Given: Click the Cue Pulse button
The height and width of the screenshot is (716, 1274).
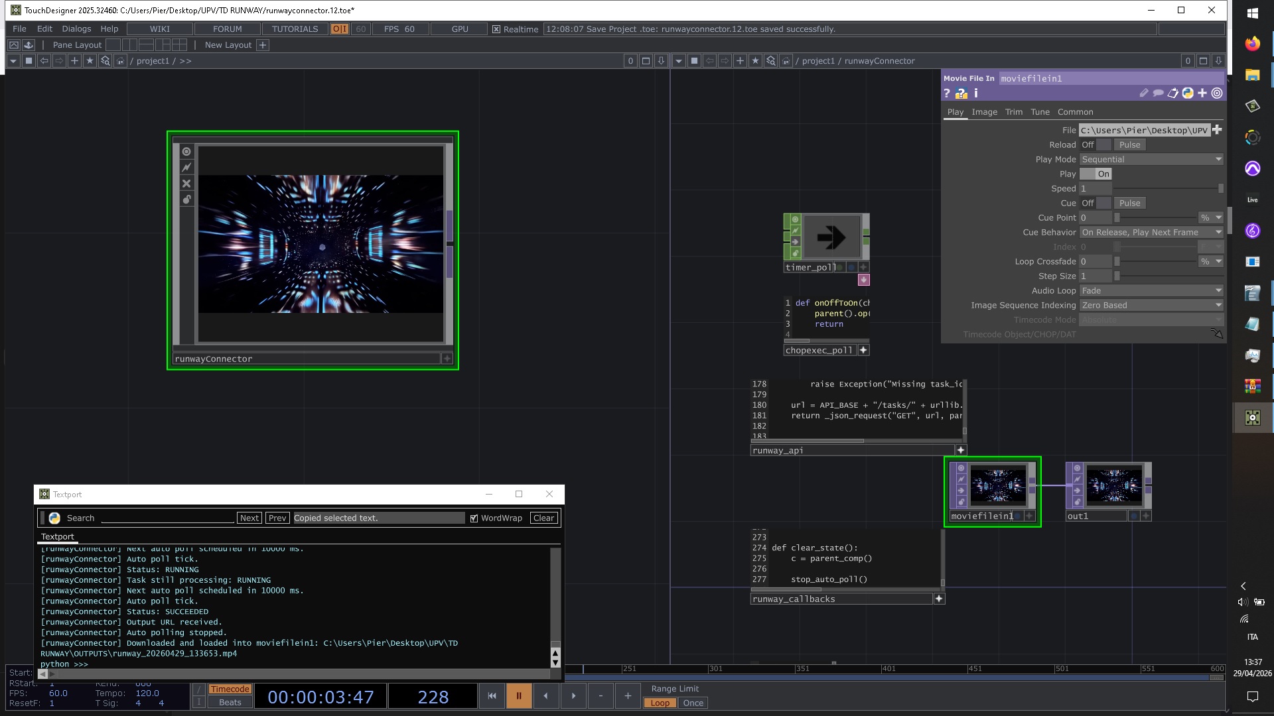Looking at the screenshot, I should coord(1129,204).
